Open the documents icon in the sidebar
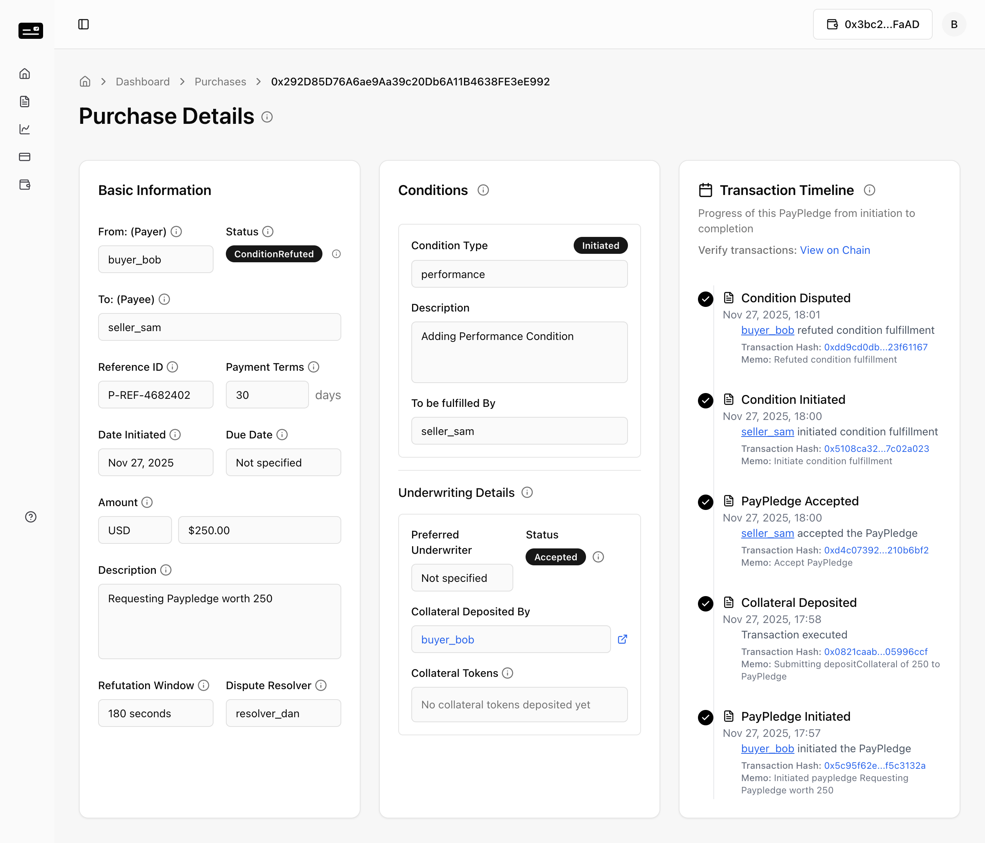Viewport: 985px width, 843px height. (25, 101)
